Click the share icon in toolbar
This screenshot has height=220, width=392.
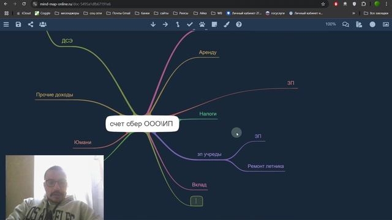point(31,24)
